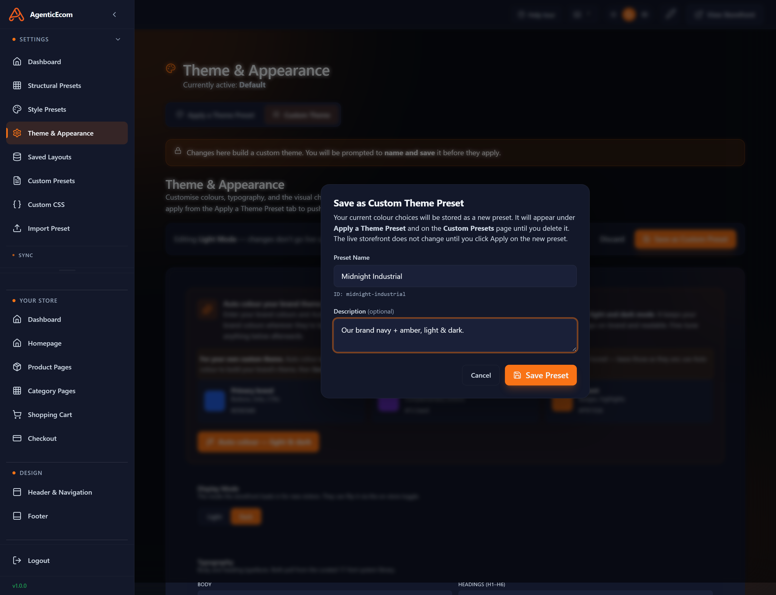Click the Your Store section heading
This screenshot has width=776, height=595.
pyautogui.click(x=38, y=300)
